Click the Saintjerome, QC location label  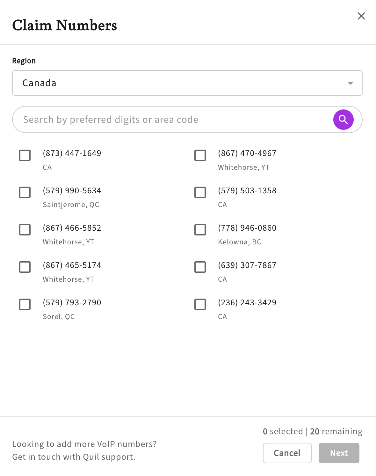click(x=71, y=205)
